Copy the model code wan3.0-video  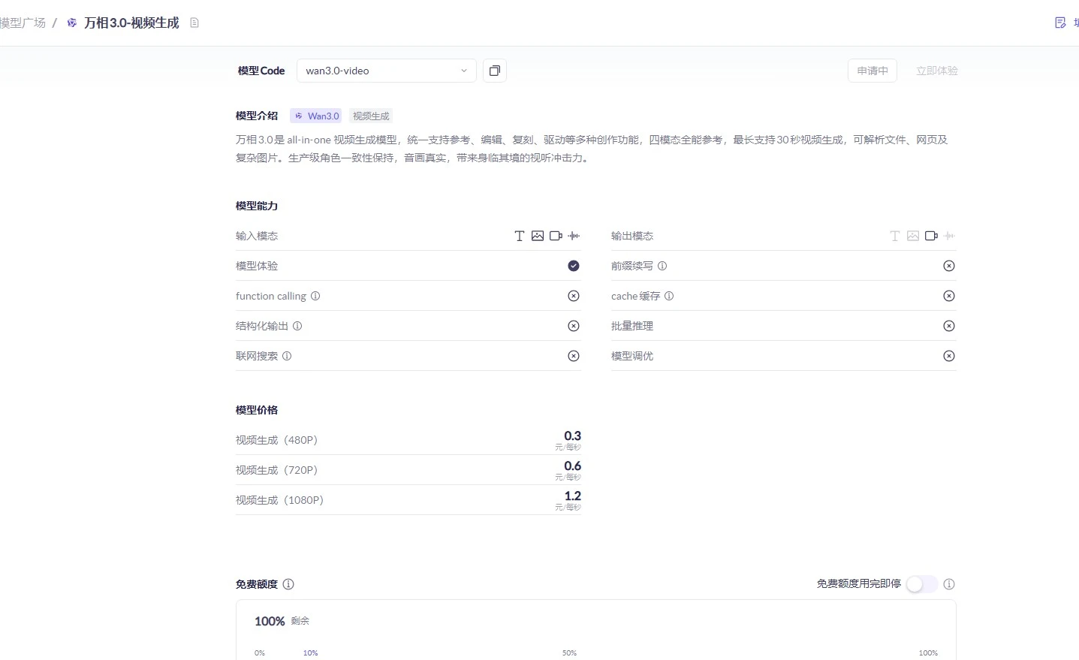(x=494, y=71)
